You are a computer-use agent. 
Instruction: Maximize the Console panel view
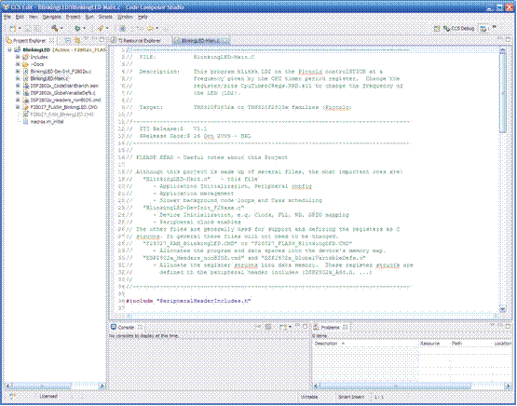click(x=305, y=327)
